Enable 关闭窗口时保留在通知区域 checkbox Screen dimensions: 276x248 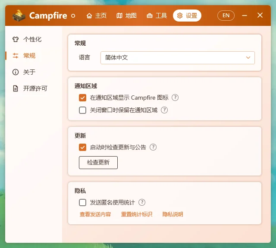pos(82,110)
